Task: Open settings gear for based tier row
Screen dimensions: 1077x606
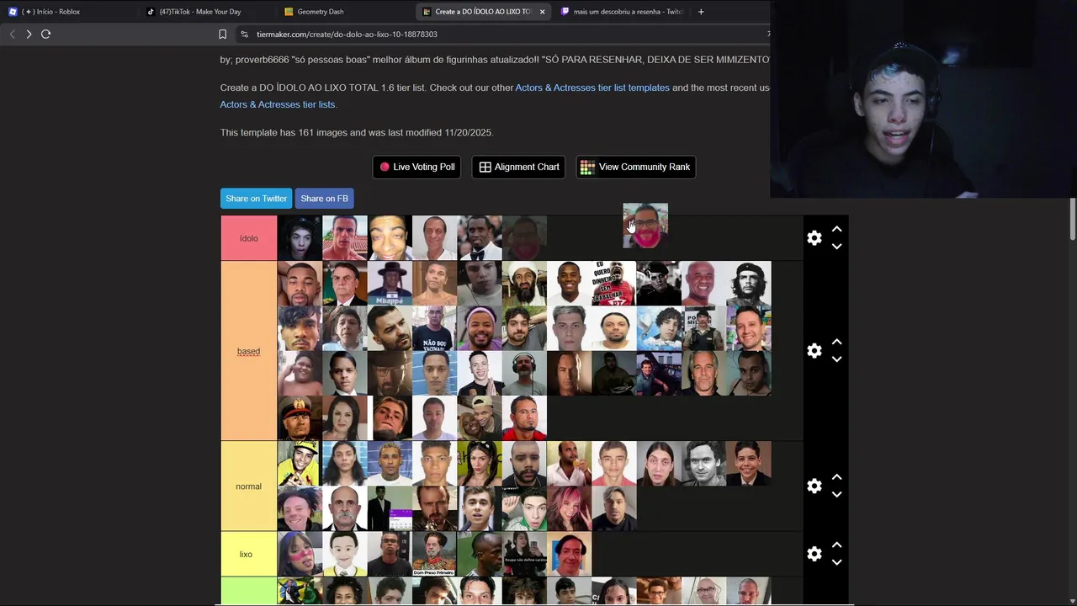Action: [814, 351]
